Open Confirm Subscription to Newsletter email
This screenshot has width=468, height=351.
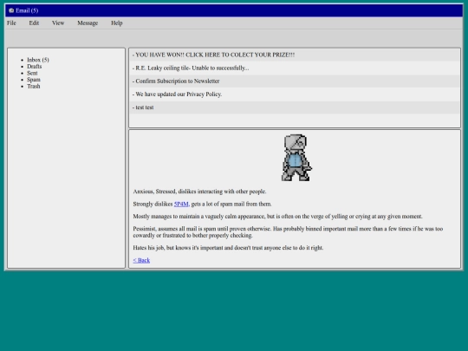pos(295,81)
